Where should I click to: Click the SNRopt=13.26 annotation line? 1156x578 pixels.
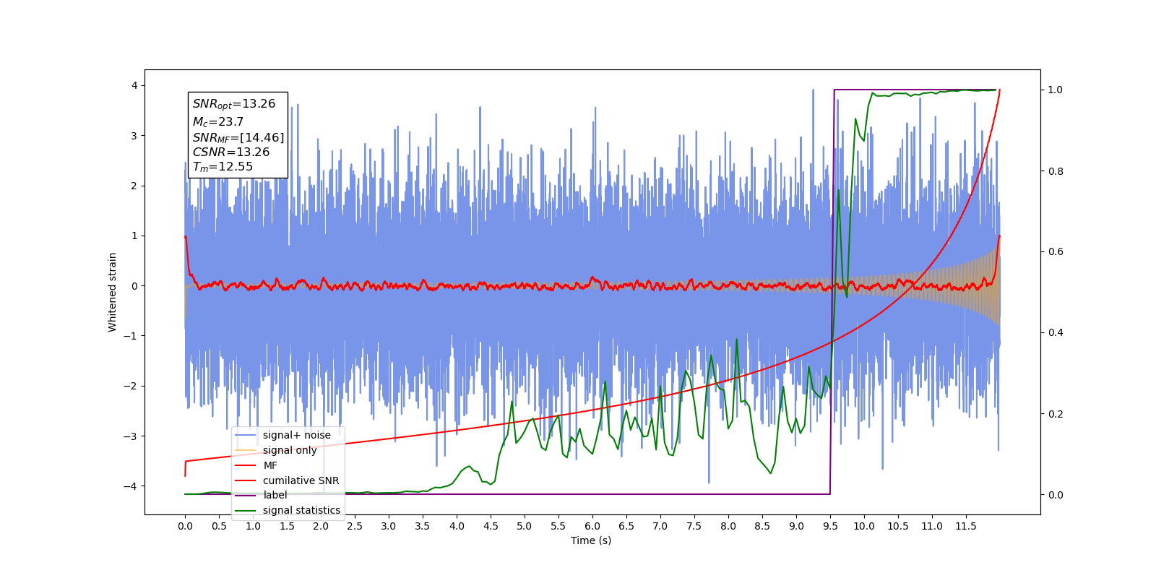(234, 104)
